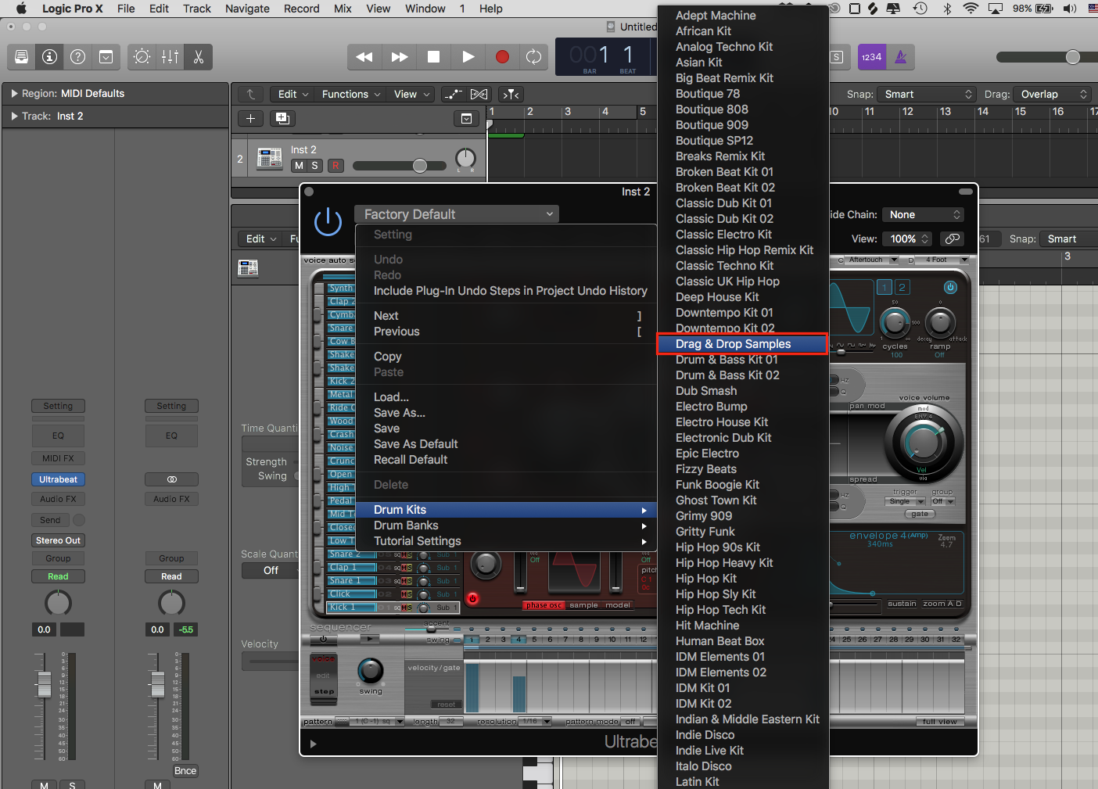The height and width of the screenshot is (789, 1098).
Task: Click the Flex bowtie toolbar button
Action: (479, 95)
